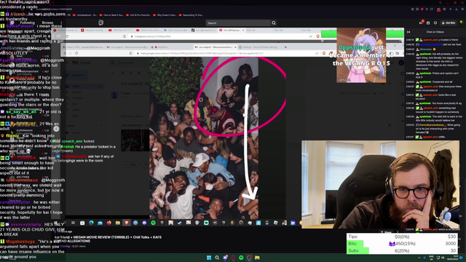Screen dimensions: 466x262
Task: Open the Opera GX red extension icon
Action: pos(438,9)
